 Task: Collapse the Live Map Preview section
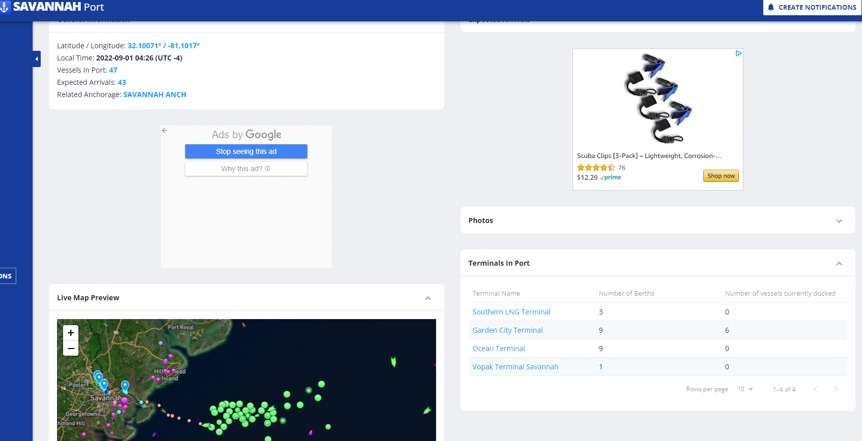[428, 298]
